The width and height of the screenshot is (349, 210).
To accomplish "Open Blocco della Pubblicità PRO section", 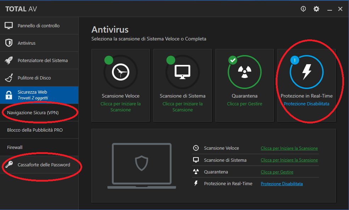I will [35, 130].
